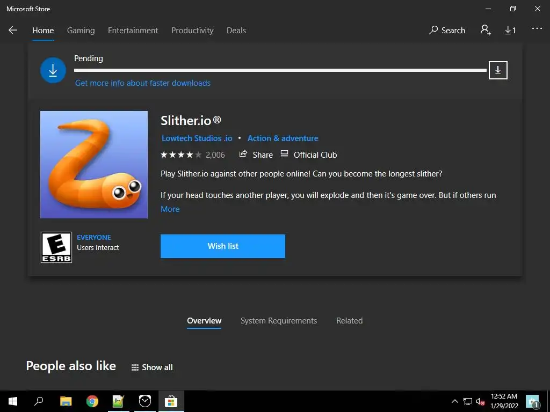
Task: Open Get more info about faster downloads
Action: click(143, 83)
